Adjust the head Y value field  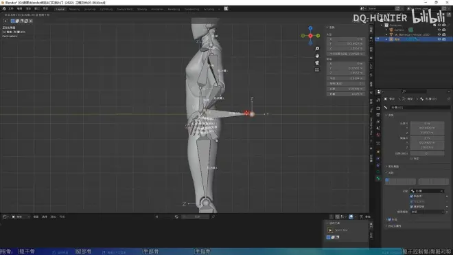[x=427, y=128]
